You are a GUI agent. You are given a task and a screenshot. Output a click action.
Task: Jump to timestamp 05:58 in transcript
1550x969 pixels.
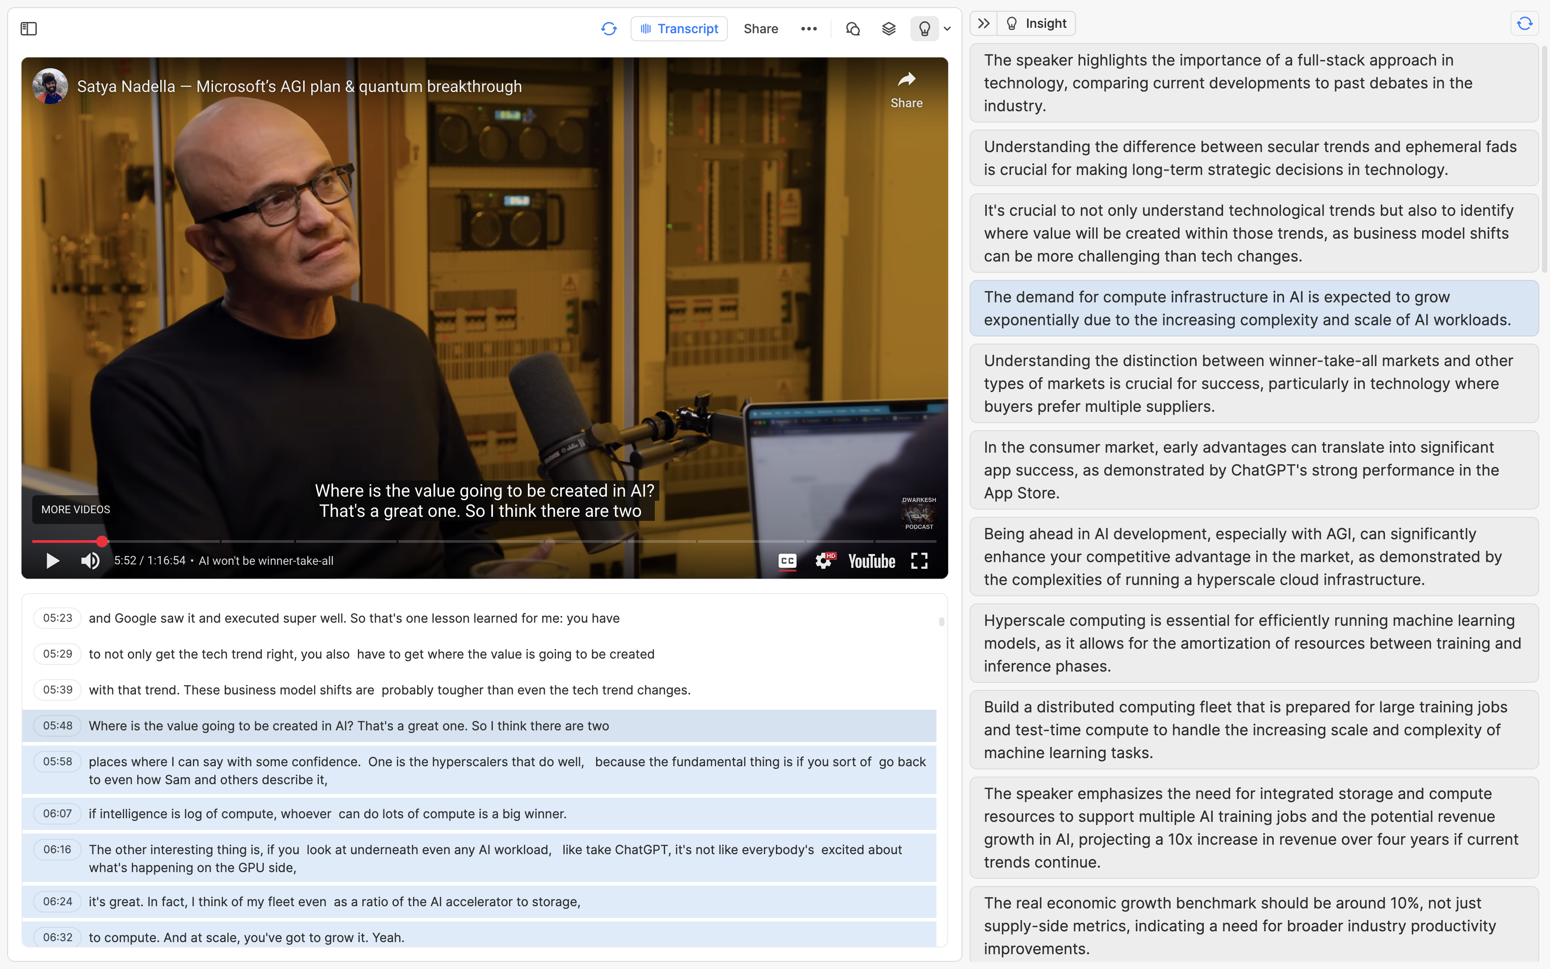58,761
